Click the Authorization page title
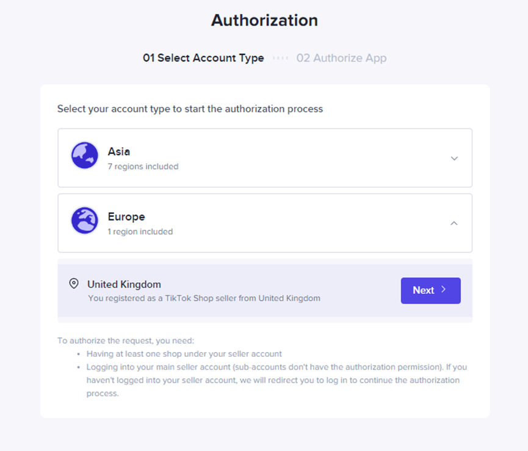528x451 pixels. tap(264, 20)
